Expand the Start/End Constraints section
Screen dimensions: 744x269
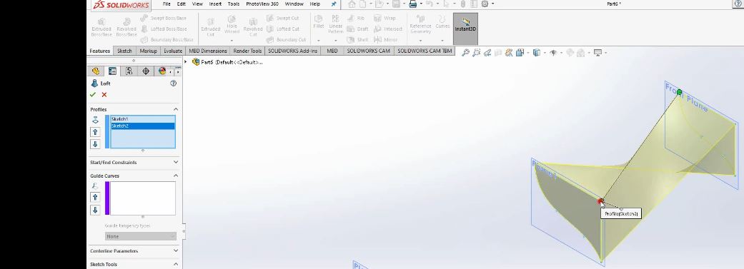[x=176, y=162]
